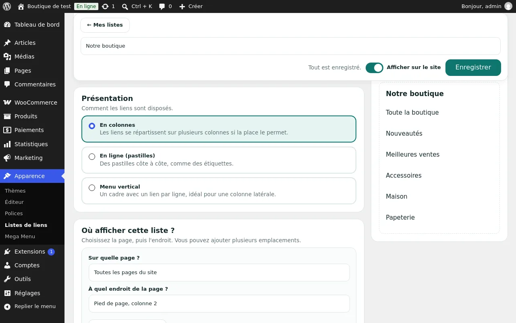The image size is (516, 323).
Task: Toggle the Afficher sur le site switch
Action: [375, 68]
